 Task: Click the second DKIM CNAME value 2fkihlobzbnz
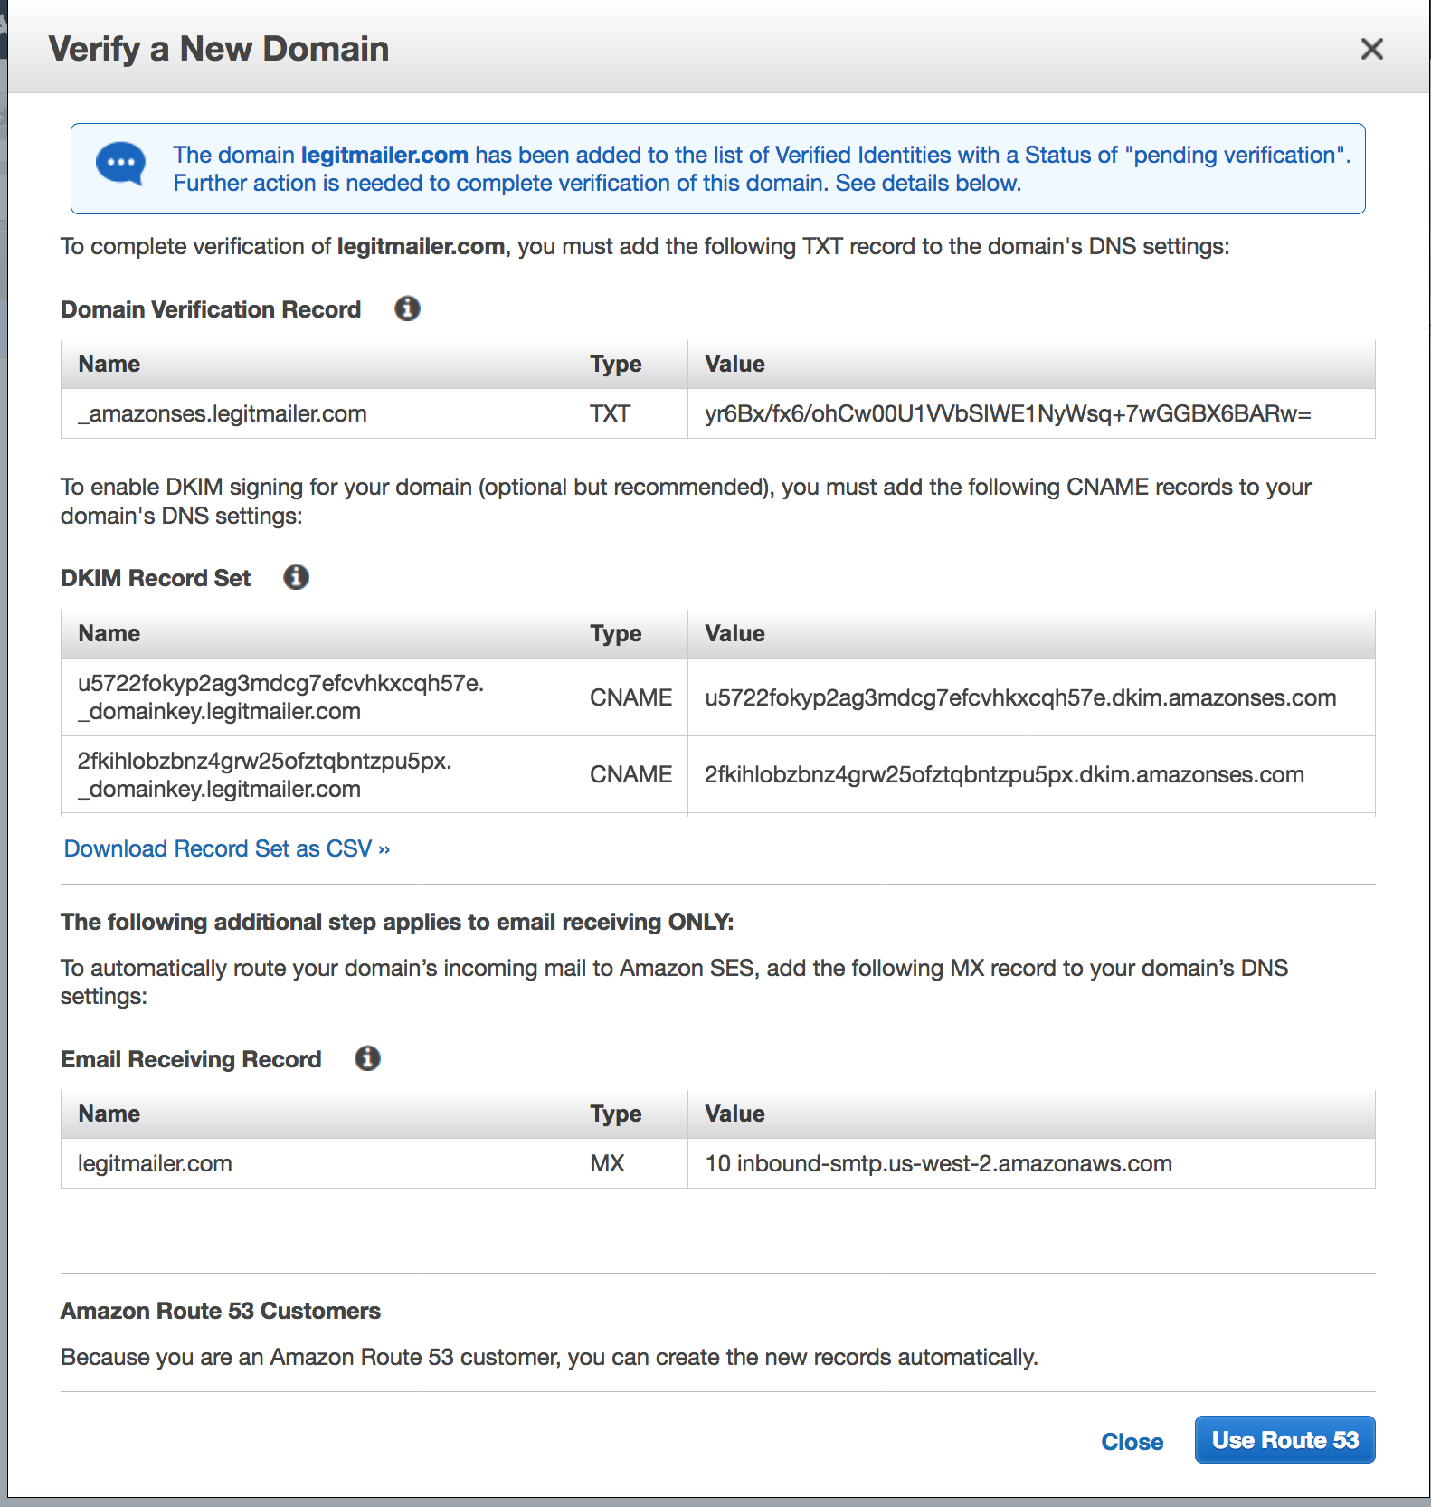[1004, 775]
